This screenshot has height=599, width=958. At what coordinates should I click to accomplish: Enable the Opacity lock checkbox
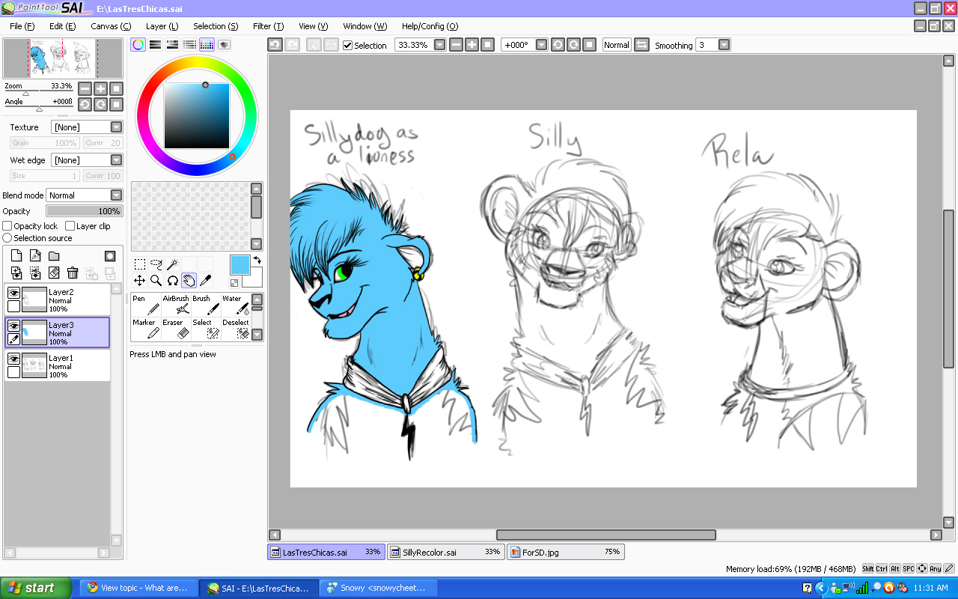[7, 226]
